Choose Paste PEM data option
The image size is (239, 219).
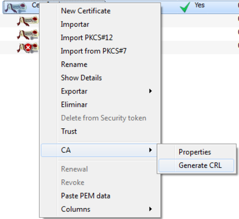click(x=86, y=196)
